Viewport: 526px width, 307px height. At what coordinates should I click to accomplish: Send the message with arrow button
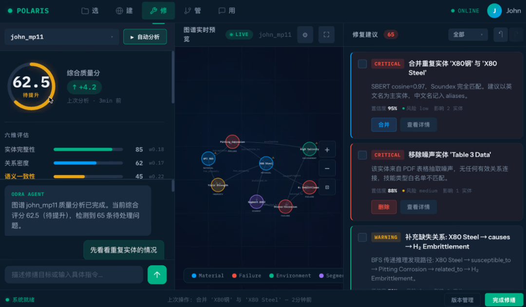coord(157,274)
